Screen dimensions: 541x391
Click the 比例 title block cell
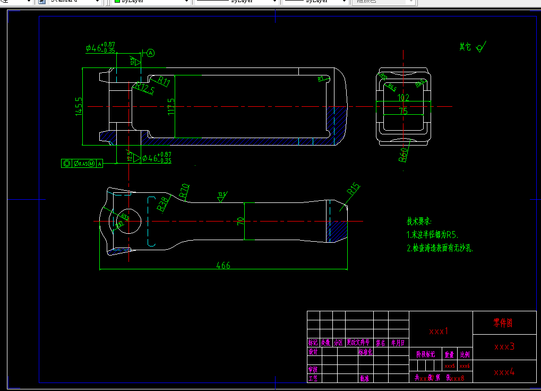[465, 354]
